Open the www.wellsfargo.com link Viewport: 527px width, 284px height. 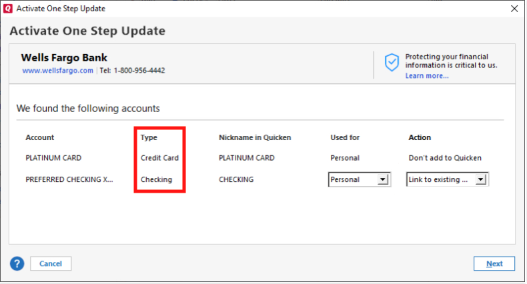[58, 71]
